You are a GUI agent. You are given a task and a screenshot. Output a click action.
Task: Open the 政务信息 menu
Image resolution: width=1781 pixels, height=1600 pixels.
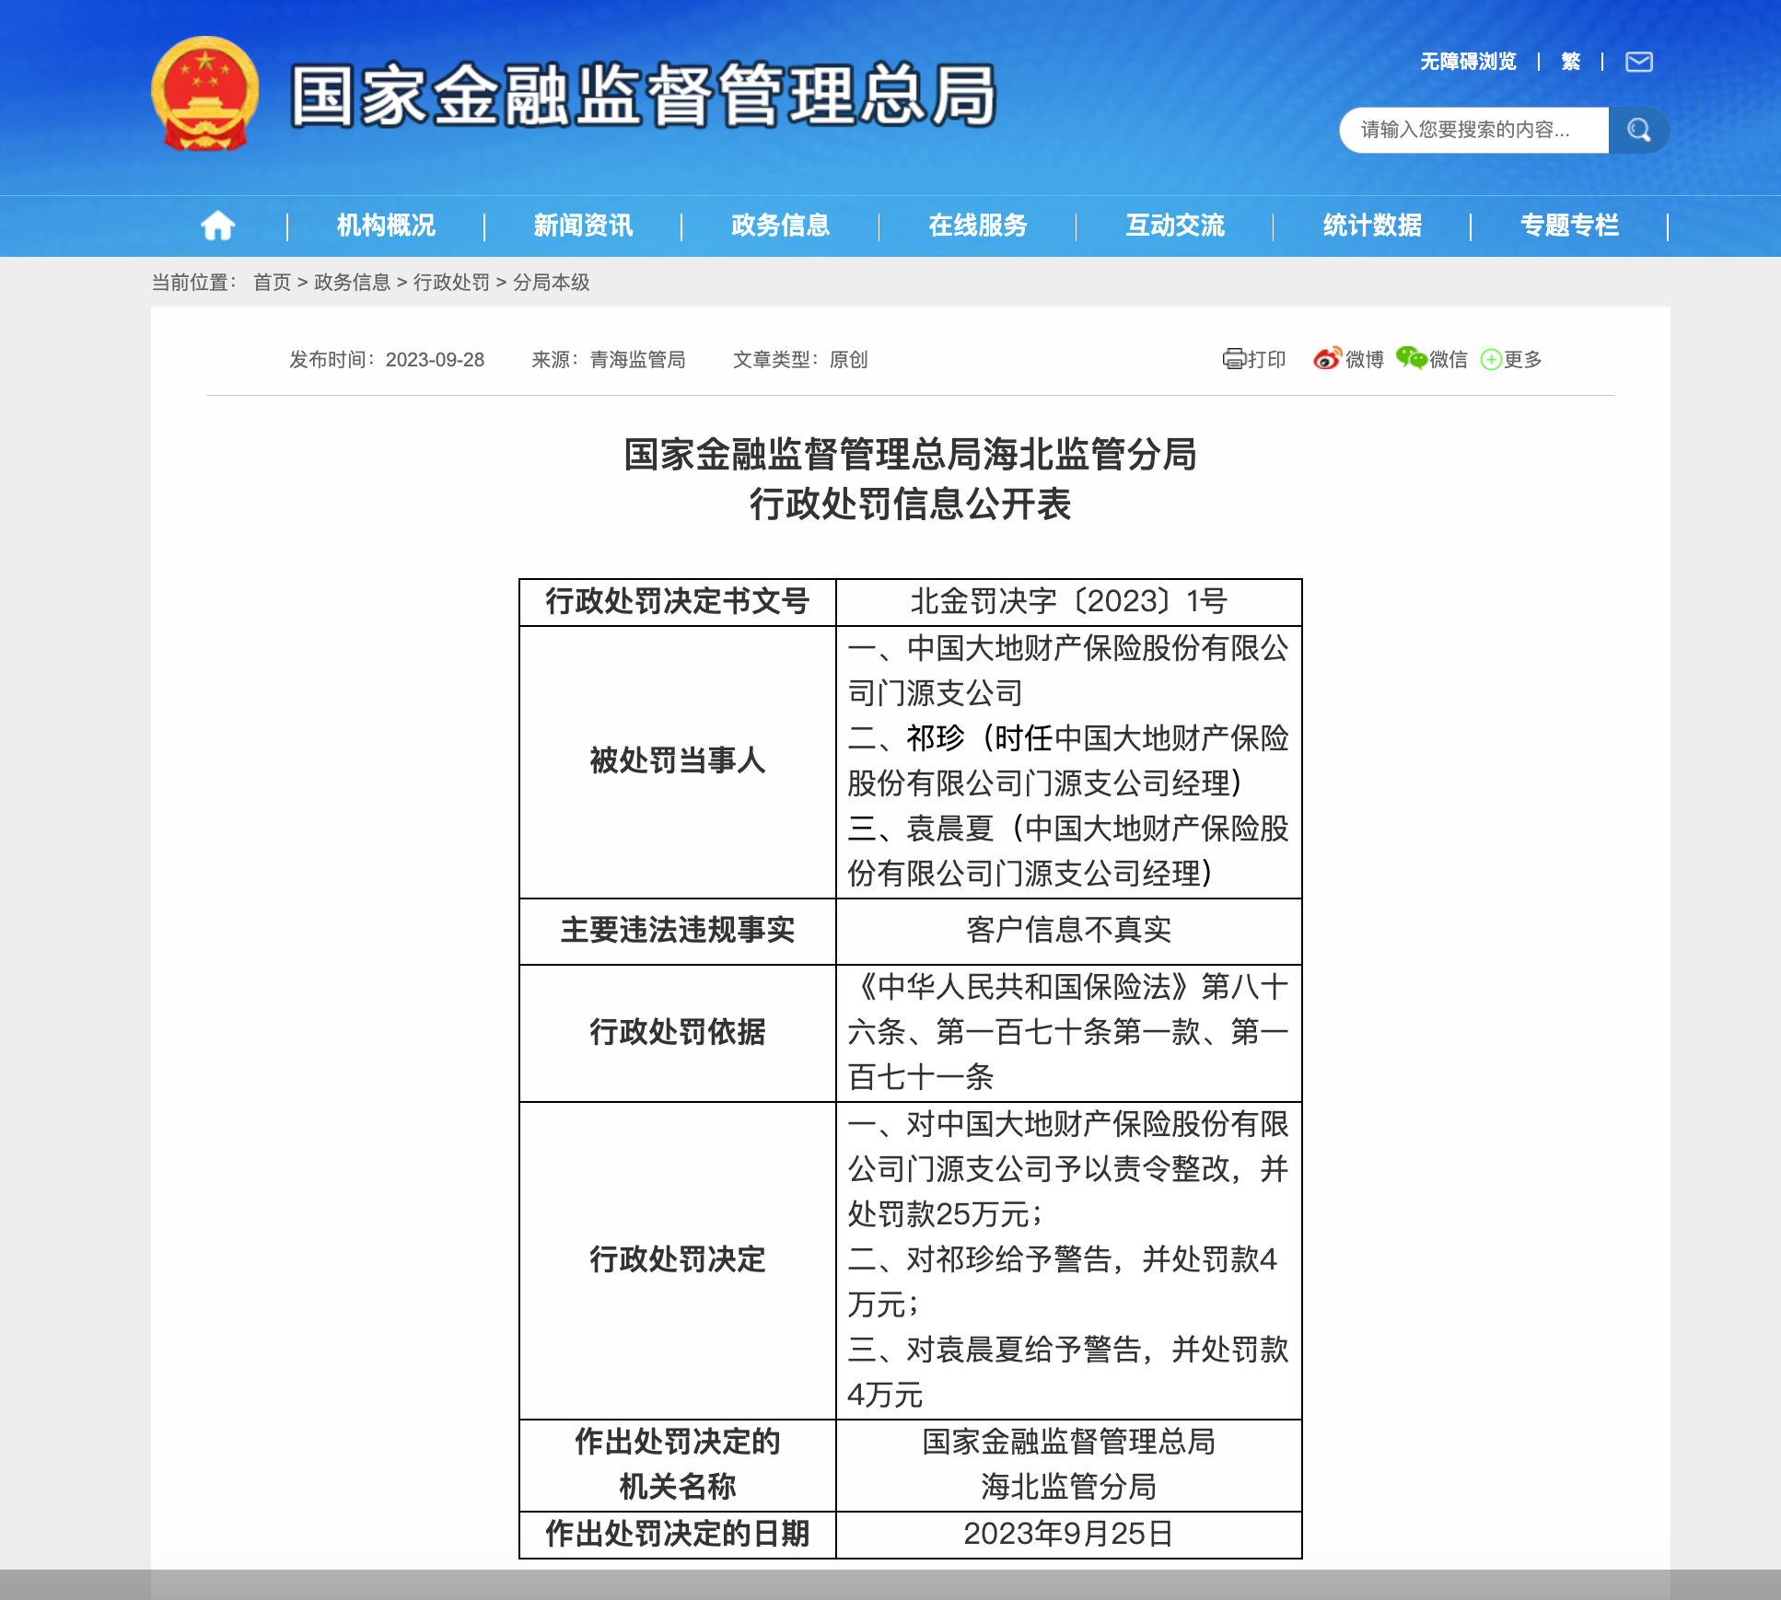click(x=778, y=226)
